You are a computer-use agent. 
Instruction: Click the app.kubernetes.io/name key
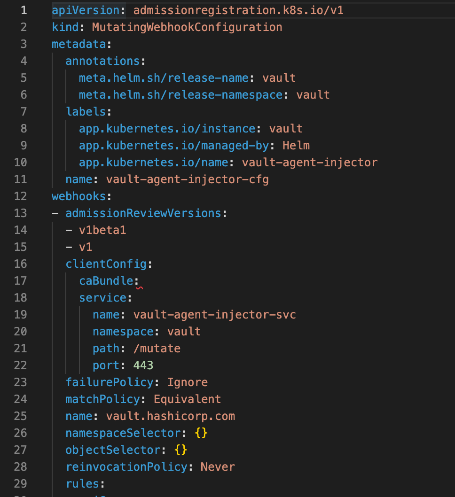tap(154, 162)
